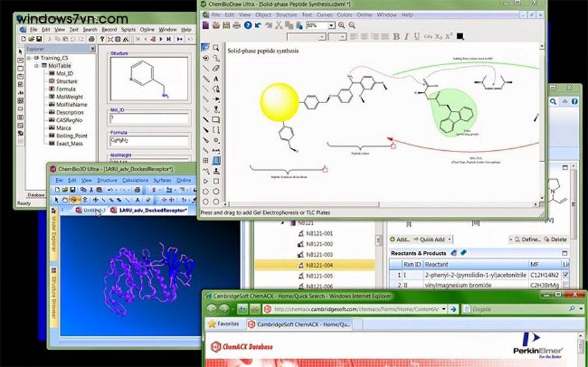Open the Surfaces menu in ChemBio3D
This screenshot has height=367, width=588.
(163, 180)
